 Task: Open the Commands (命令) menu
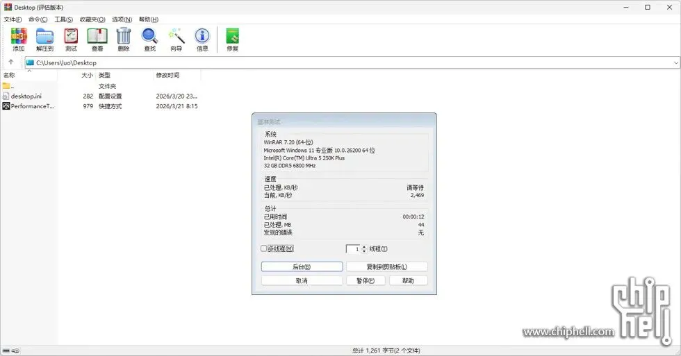click(x=38, y=19)
